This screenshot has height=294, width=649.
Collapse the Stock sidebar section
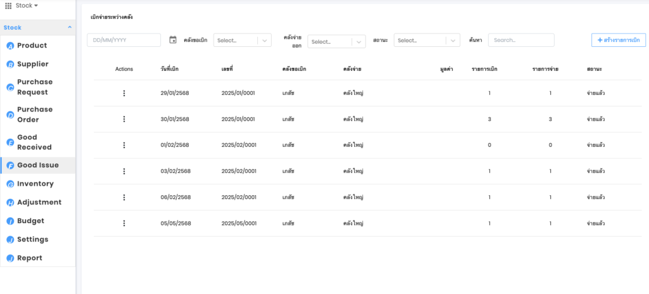pyautogui.click(x=69, y=28)
